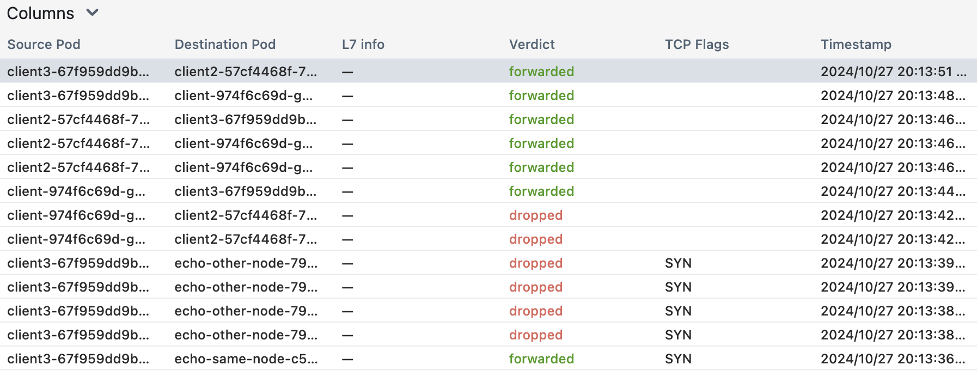The height and width of the screenshot is (371, 977).
Task: Click forwarded verdict in the 20:13:51 row
Action: point(541,72)
